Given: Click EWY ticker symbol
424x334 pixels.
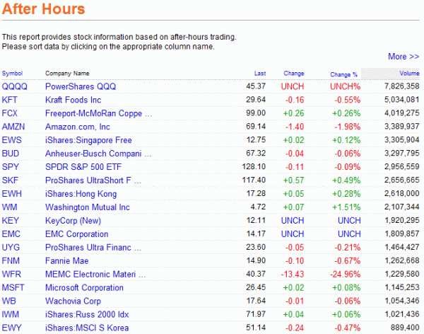Looking at the screenshot, I should 11,328.
